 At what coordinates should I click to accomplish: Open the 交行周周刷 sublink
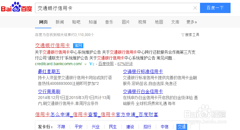49,91
